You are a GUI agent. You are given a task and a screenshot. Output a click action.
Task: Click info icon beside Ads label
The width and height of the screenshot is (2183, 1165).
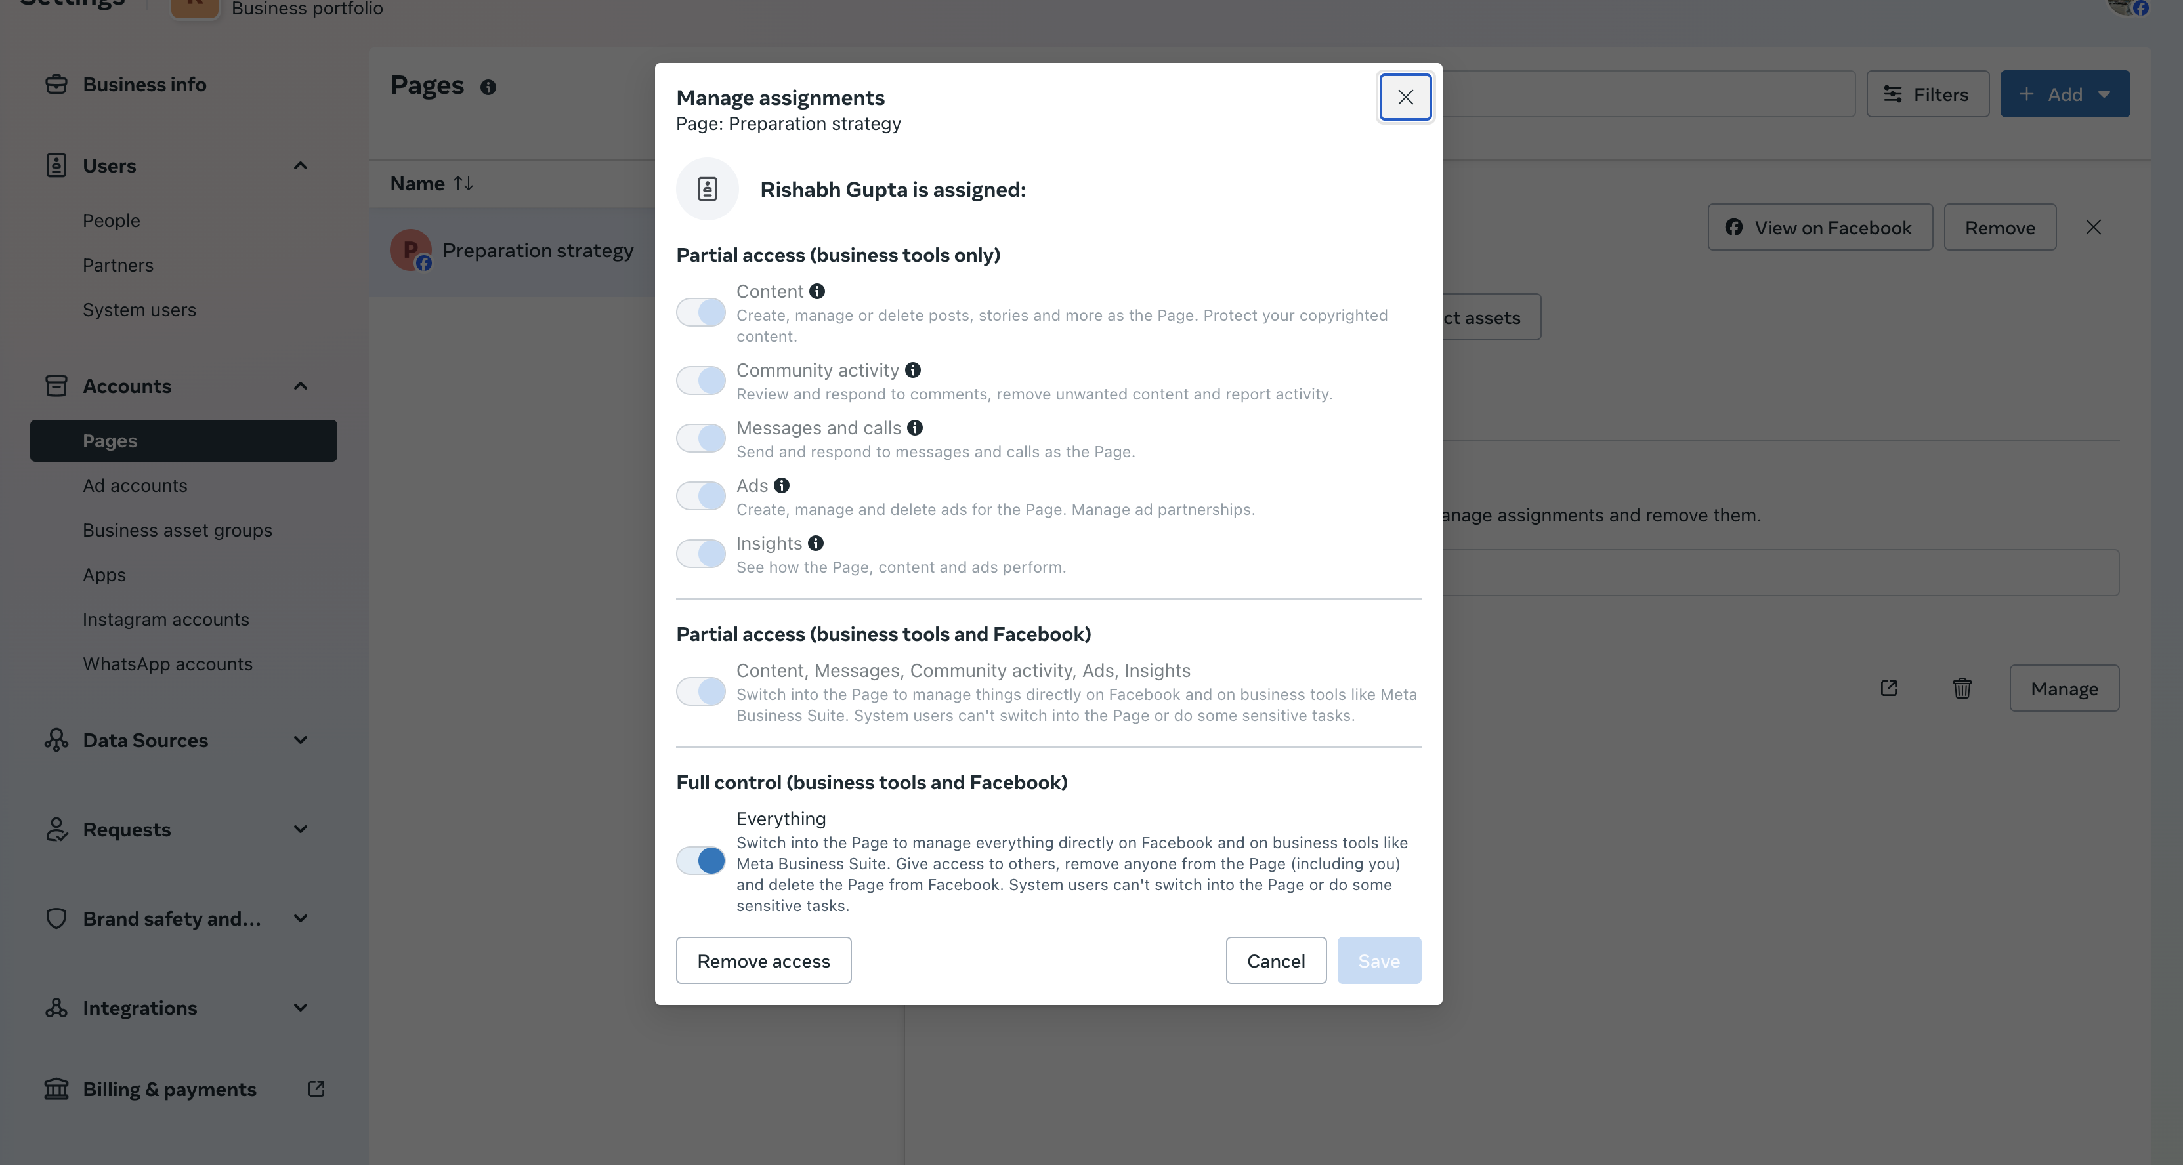[781, 485]
